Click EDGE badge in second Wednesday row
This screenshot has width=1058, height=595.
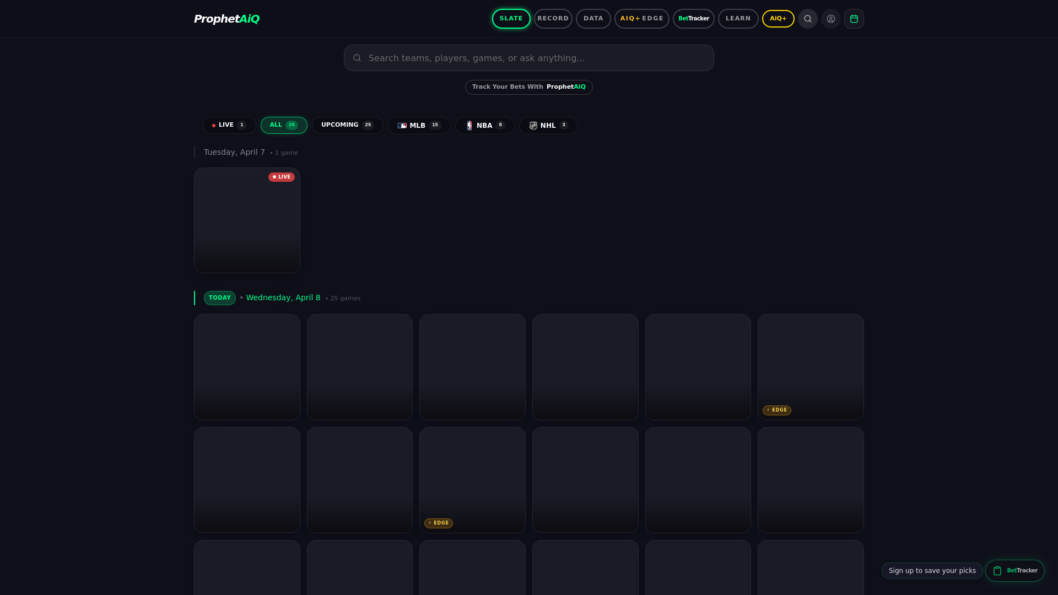click(x=438, y=523)
